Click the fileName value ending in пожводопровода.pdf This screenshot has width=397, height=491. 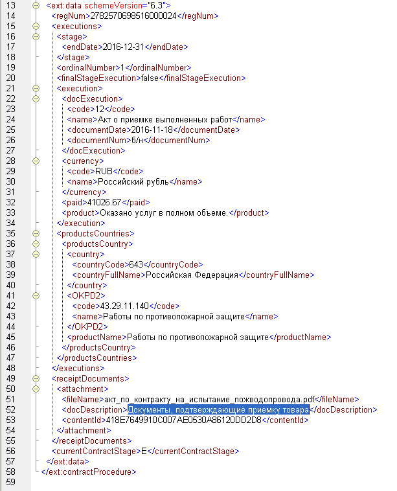pos(209,400)
